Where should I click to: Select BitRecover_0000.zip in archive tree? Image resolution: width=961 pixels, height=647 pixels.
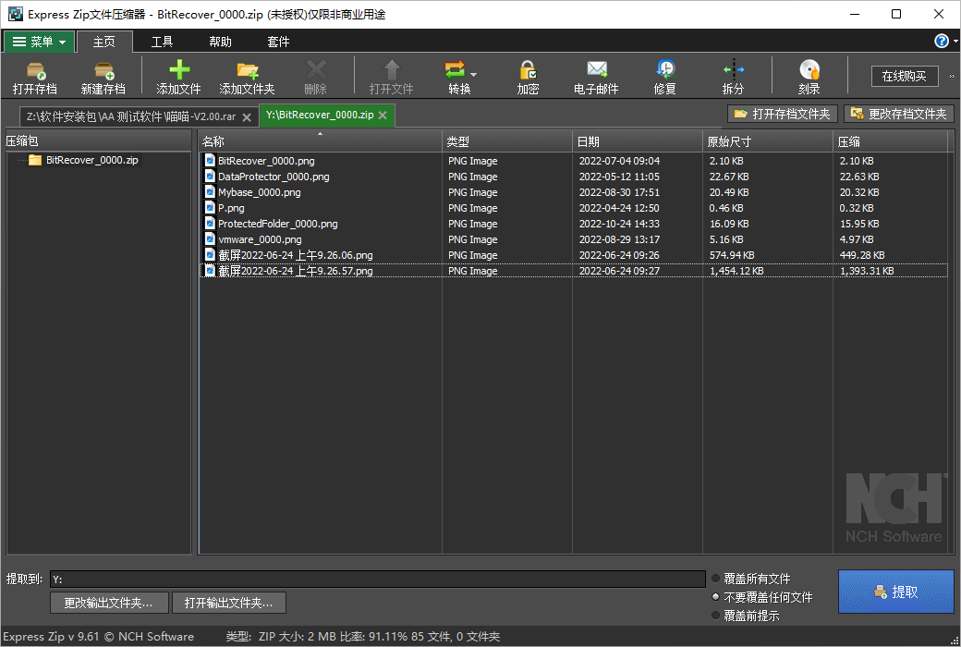[x=91, y=160]
